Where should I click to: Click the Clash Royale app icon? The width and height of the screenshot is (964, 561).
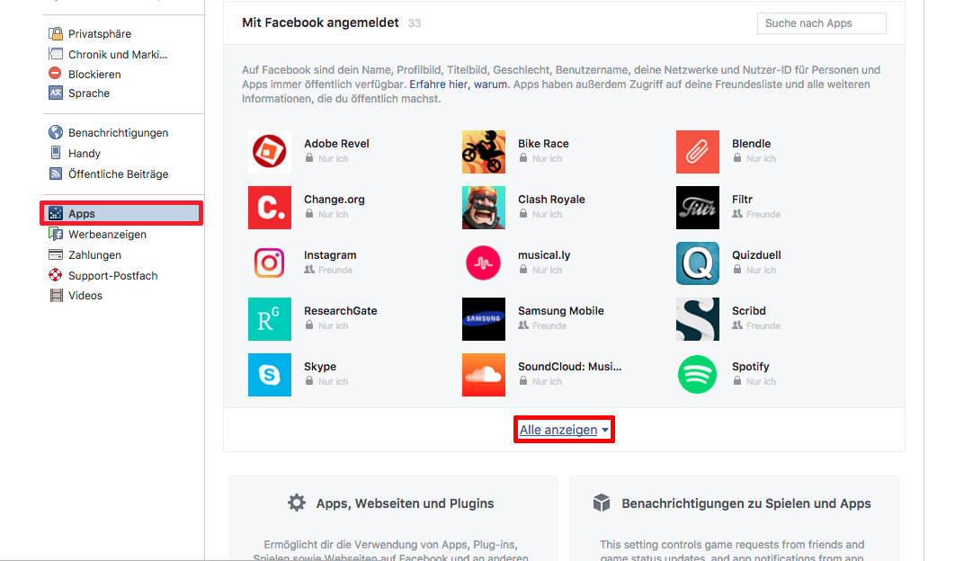click(x=483, y=208)
